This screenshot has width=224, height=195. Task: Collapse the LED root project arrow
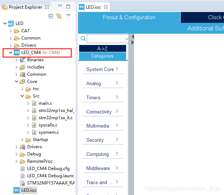click(5, 23)
